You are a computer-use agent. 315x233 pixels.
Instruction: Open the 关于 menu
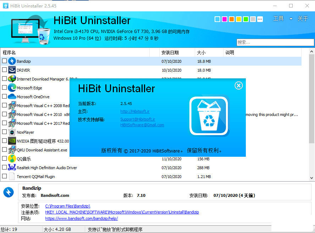click(303, 19)
